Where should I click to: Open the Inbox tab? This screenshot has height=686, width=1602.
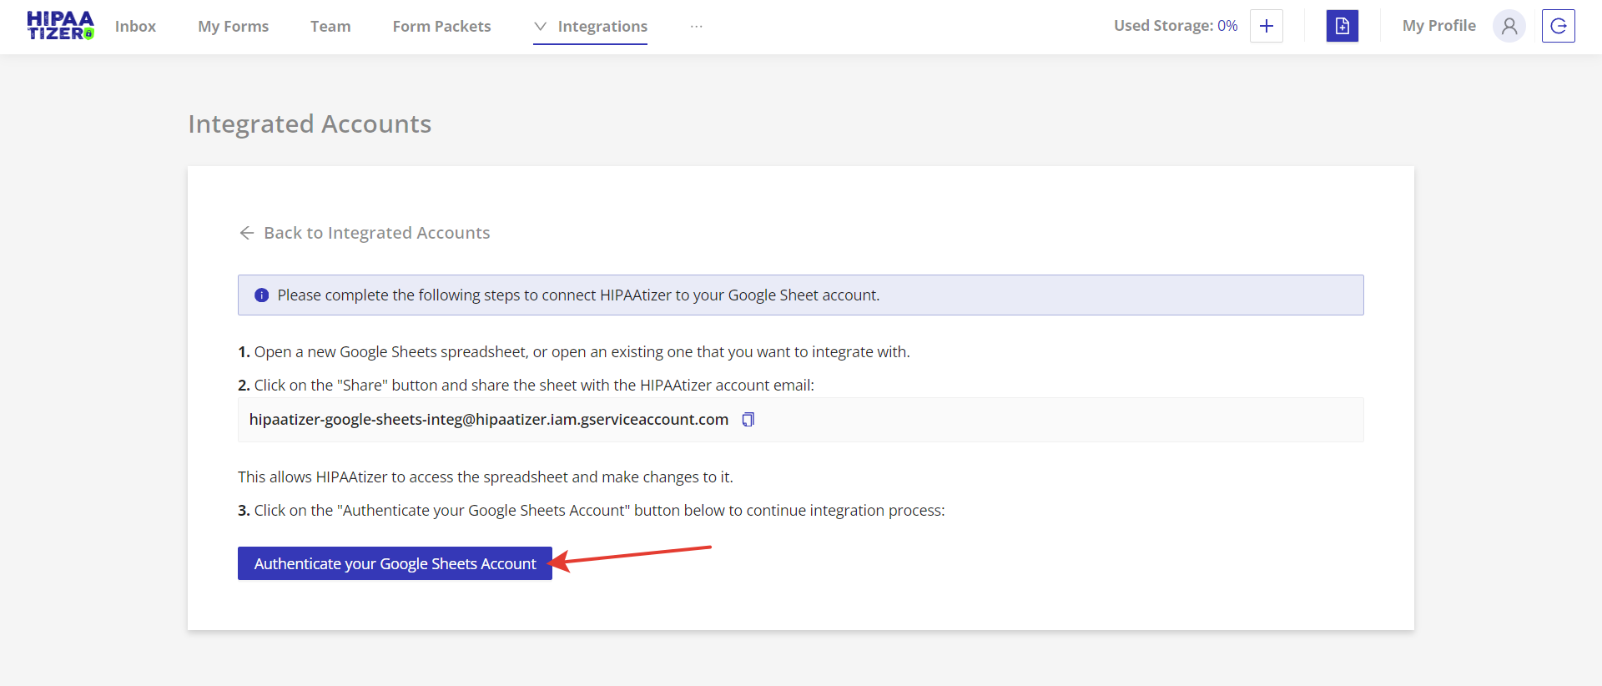pos(135,27)
